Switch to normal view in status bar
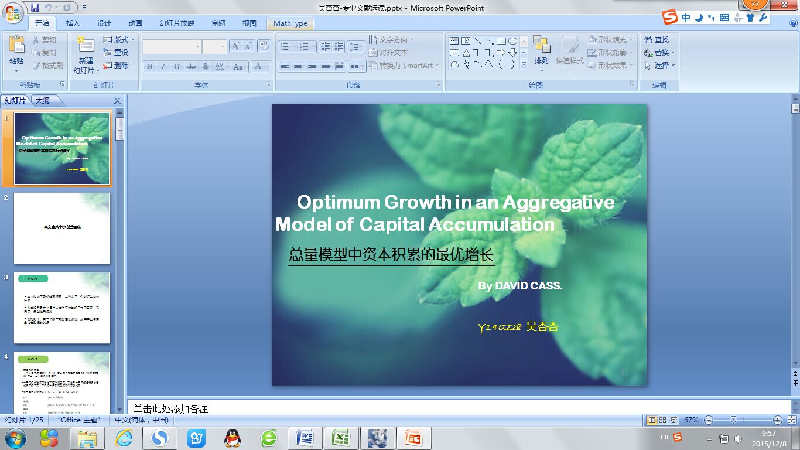Screen dimensions: 800x450 652,420
